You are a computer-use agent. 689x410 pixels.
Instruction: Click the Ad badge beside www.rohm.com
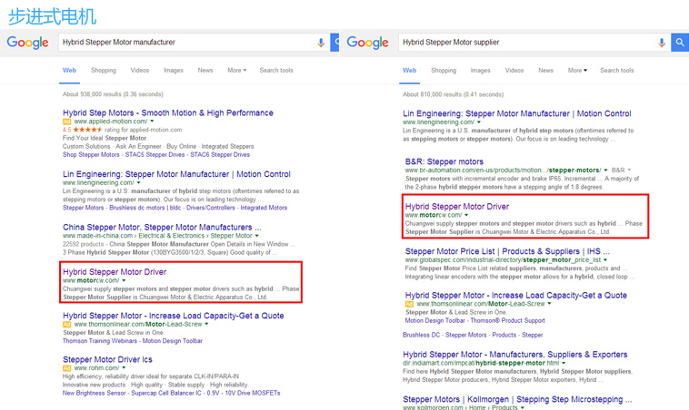click(x=66, y=368)
